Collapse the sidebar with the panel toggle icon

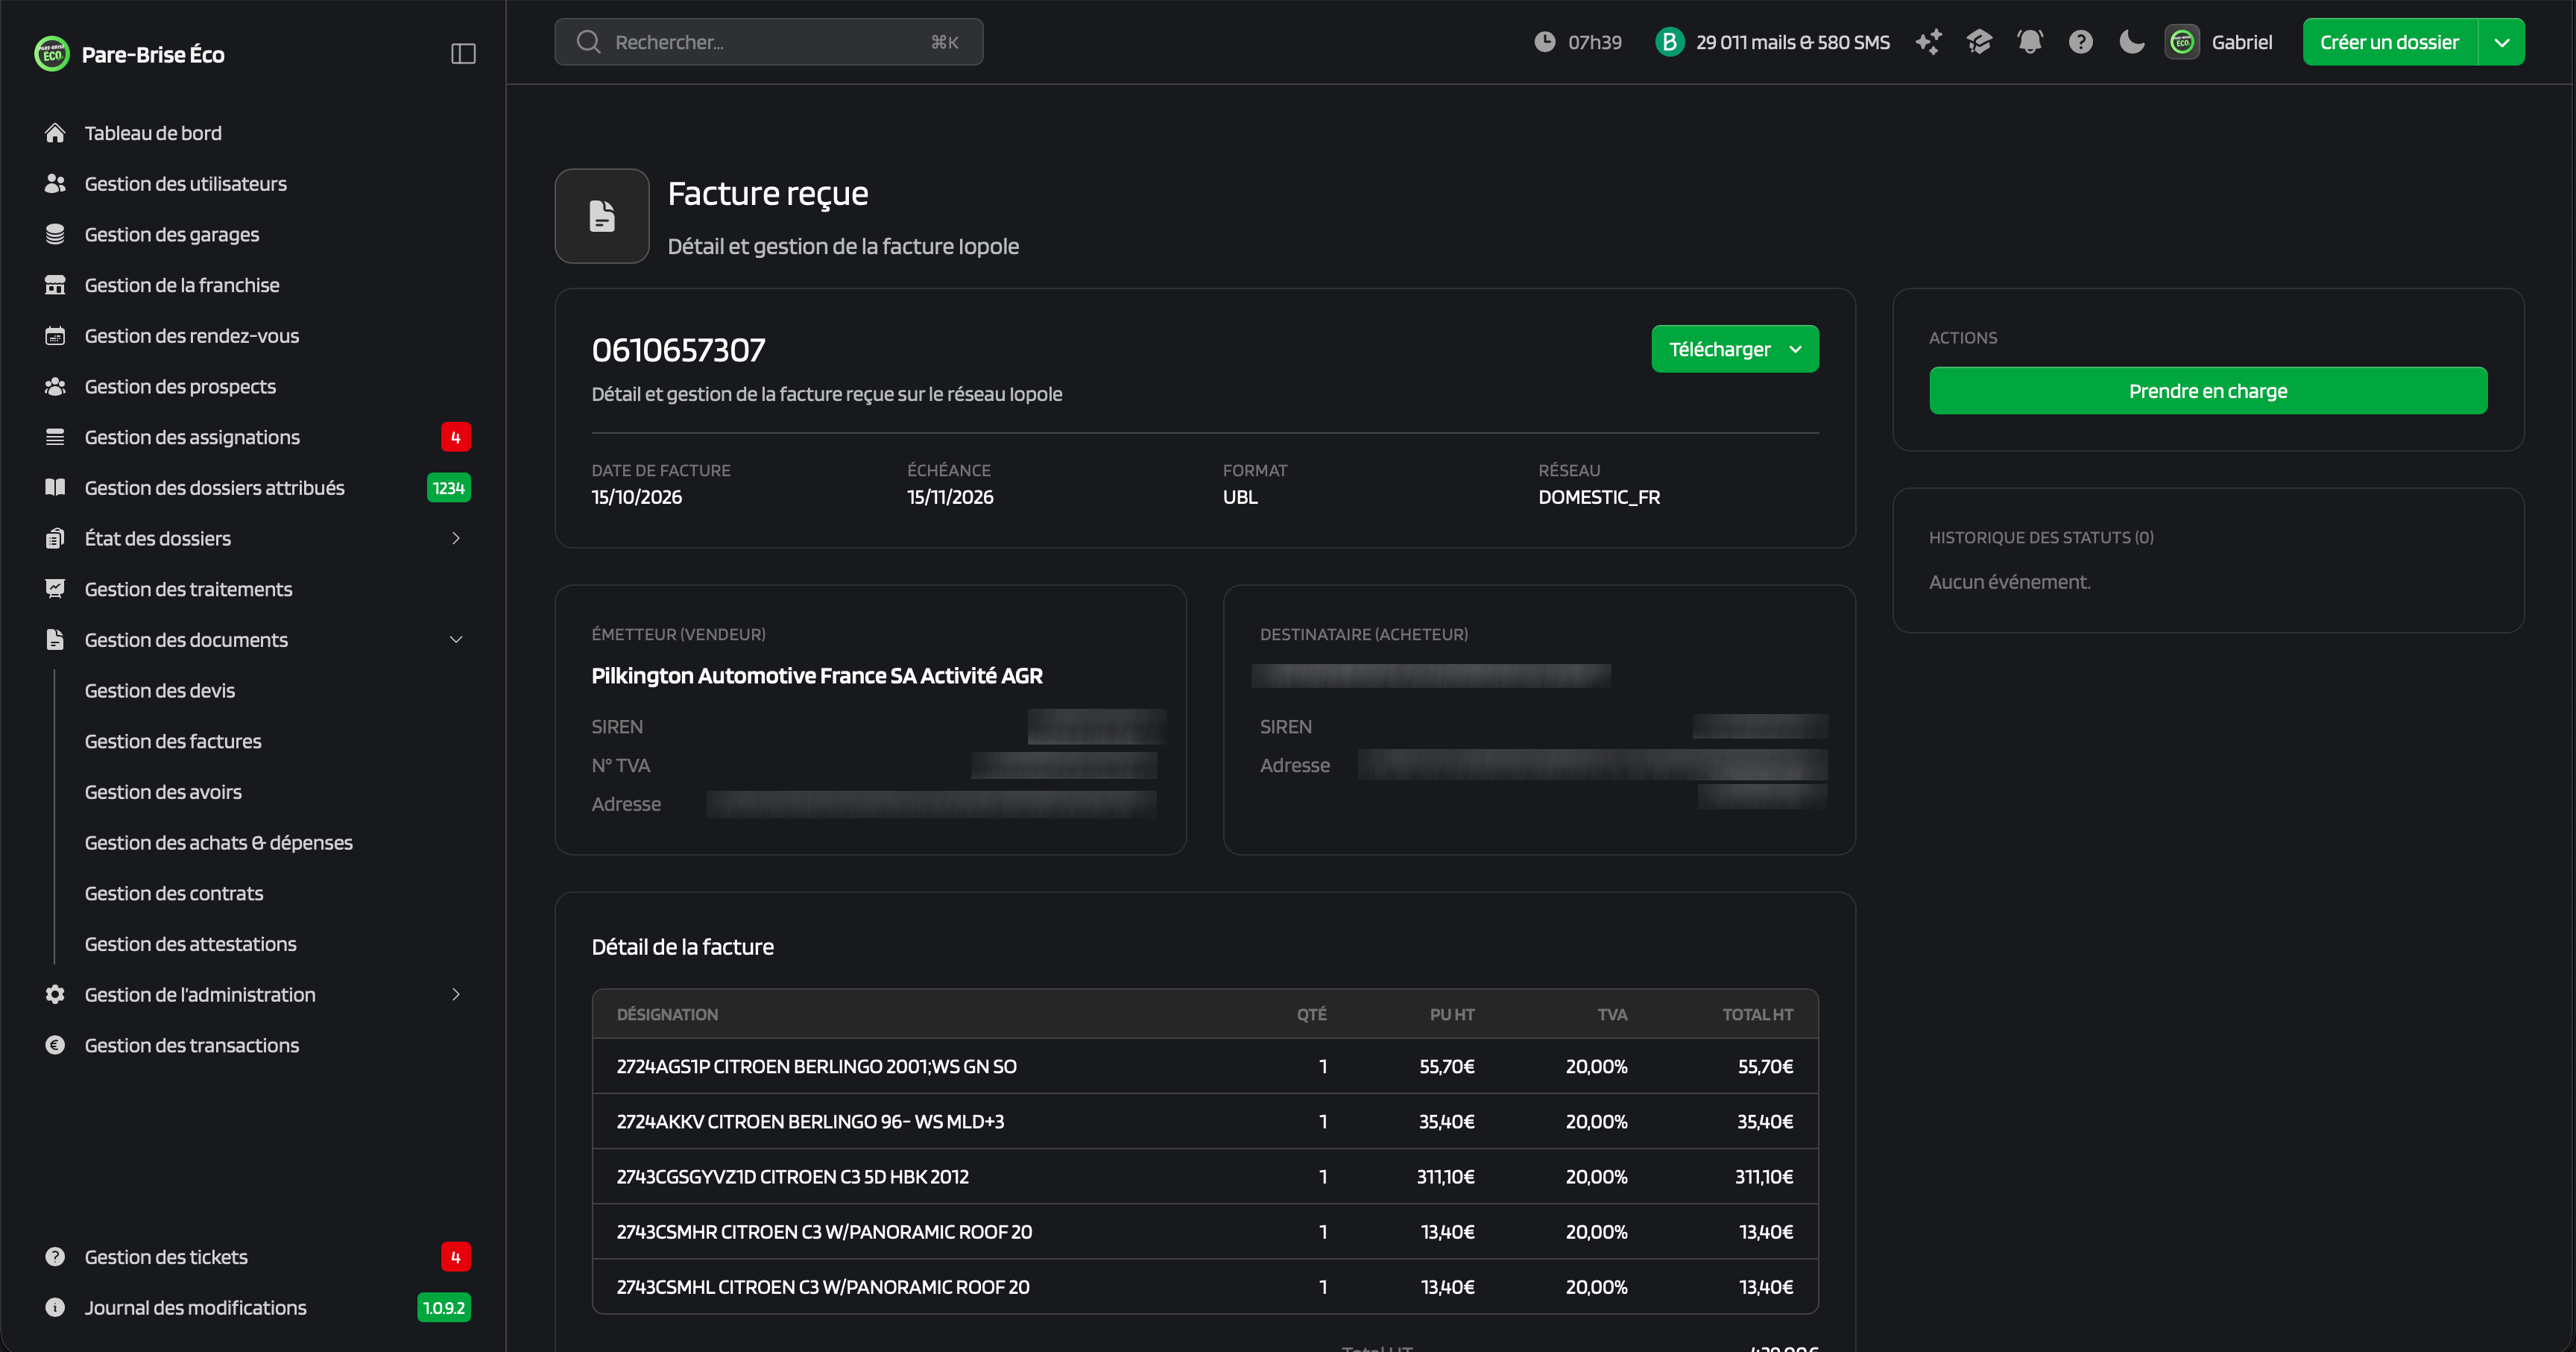coord(463,54)
